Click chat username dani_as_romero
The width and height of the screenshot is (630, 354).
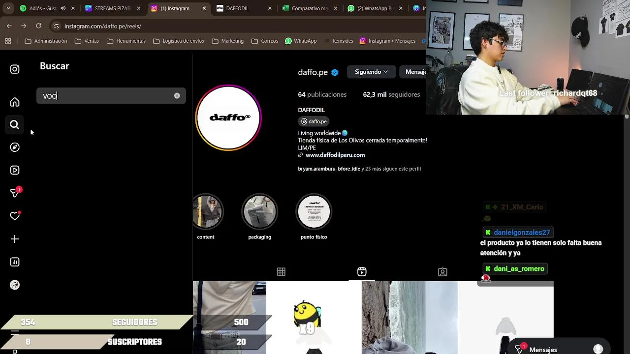[519, 269]
